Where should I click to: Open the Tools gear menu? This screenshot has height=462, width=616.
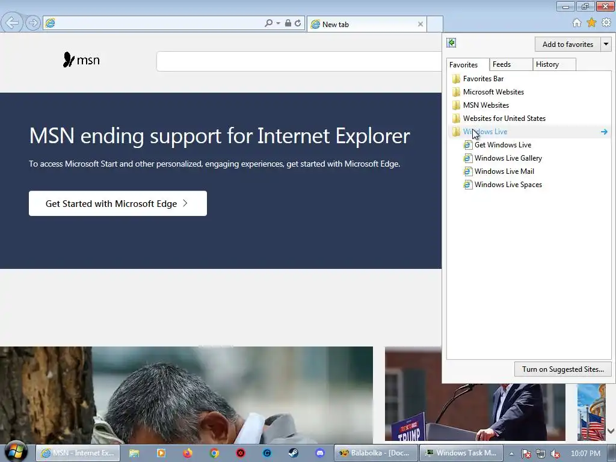[606, 23]
